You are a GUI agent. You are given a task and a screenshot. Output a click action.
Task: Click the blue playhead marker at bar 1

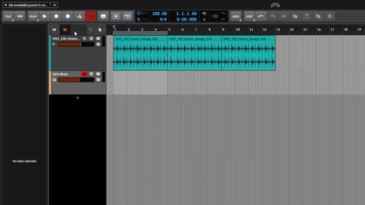(x=114, y=27)
